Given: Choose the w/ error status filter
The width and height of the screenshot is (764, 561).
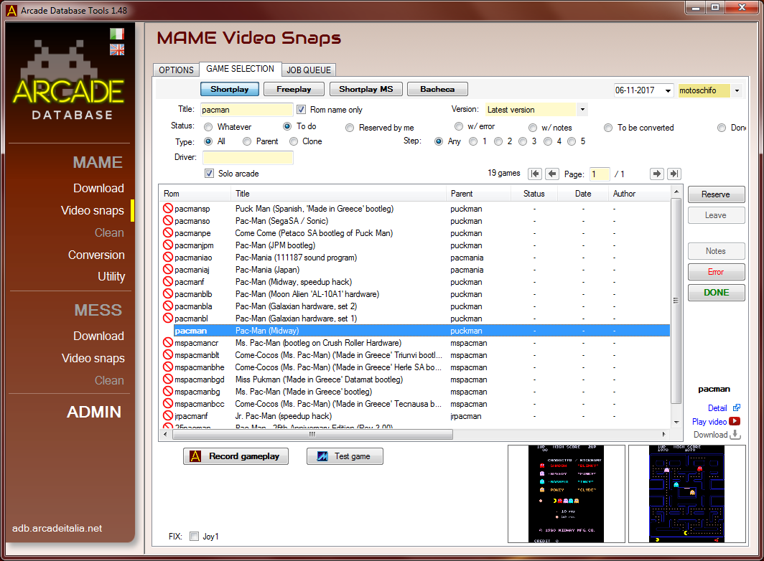Looking at the screenshot, I should click(459, 126).
